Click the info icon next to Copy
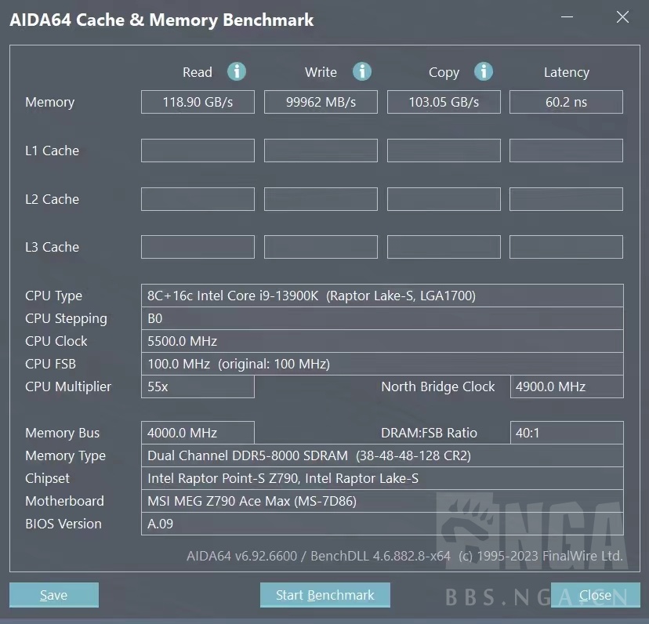649x624 pixels. pos(484,71)
